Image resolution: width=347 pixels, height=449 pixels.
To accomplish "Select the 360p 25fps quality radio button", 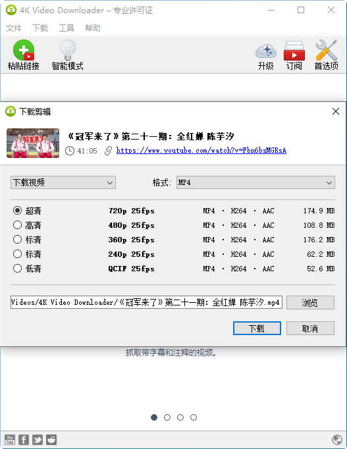I will (18, 240).
